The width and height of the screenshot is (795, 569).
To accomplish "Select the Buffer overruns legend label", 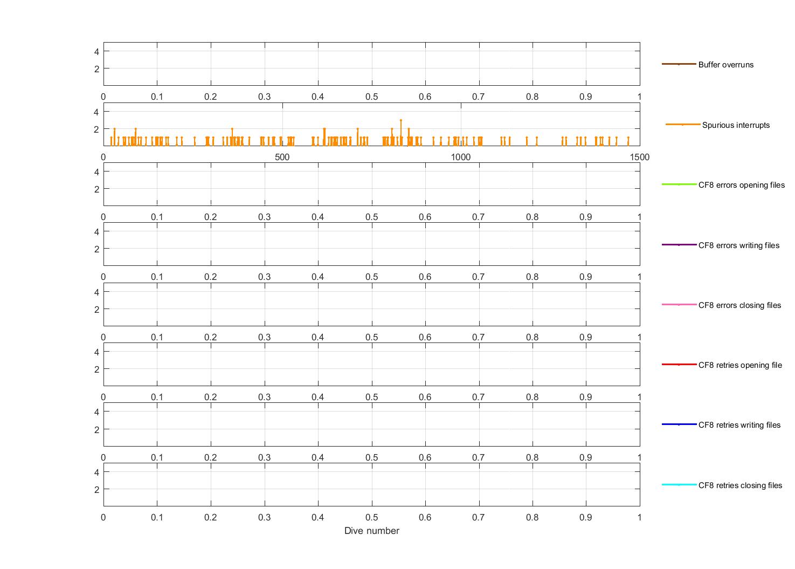I will (x=725, y=65).
